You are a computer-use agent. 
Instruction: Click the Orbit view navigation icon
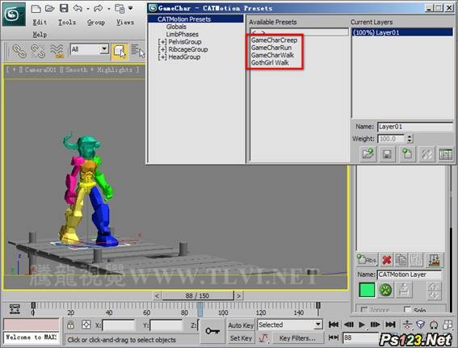[434, 325]
